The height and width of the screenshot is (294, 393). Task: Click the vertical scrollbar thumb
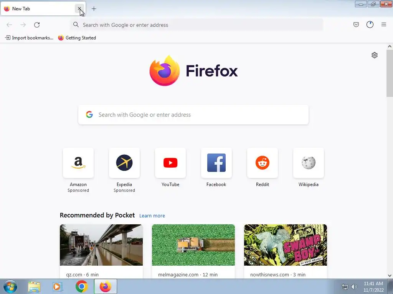[x=390, y=73]
